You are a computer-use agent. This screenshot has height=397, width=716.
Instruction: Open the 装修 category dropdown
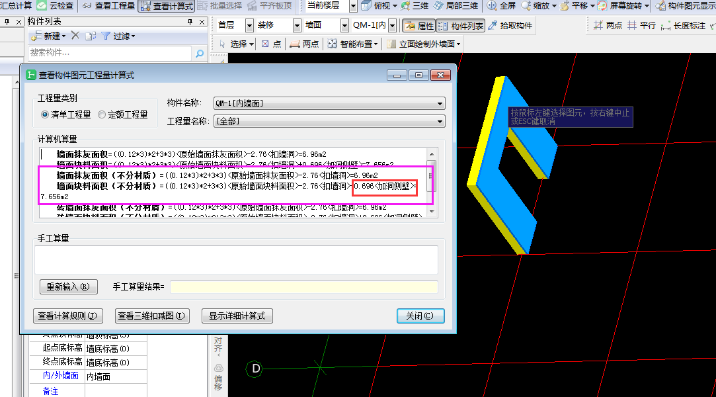click(297, 26)
